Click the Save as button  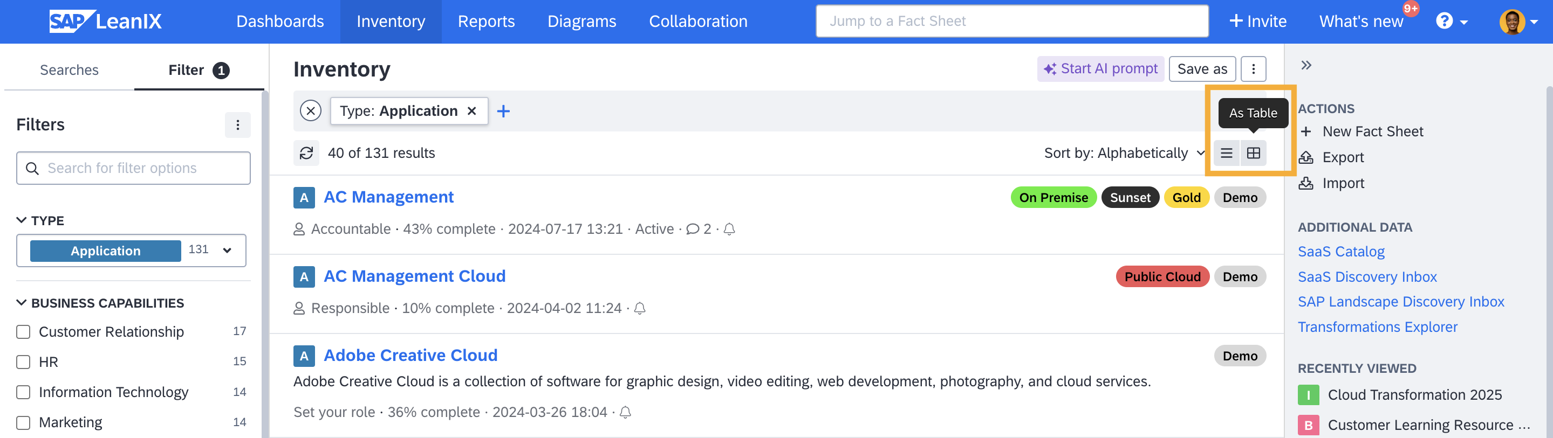[1202, 68]
